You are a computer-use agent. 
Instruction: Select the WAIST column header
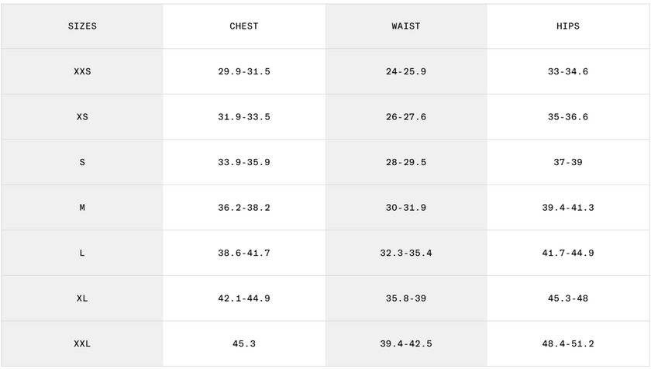click(x=406, y=26)
